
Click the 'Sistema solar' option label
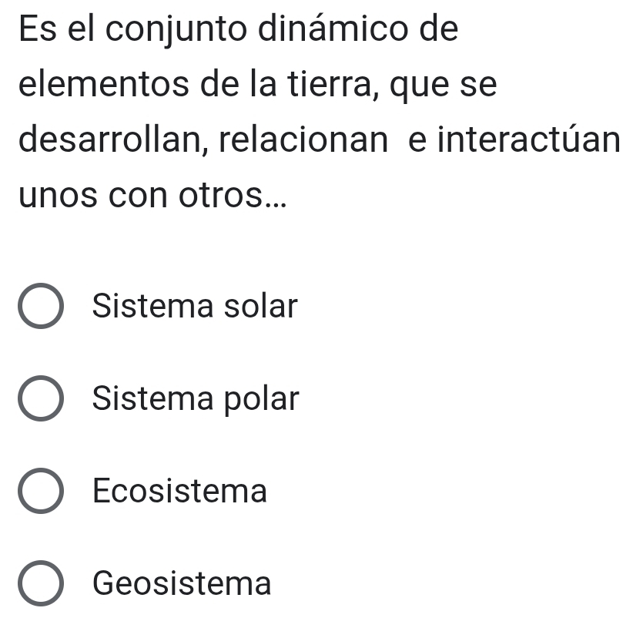pyautogui.click(x=194, y=307)
